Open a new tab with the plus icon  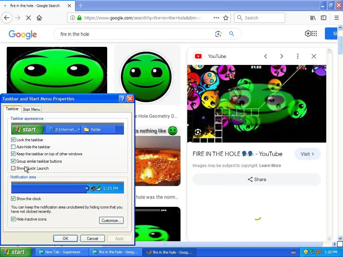(x=81, y=5)
